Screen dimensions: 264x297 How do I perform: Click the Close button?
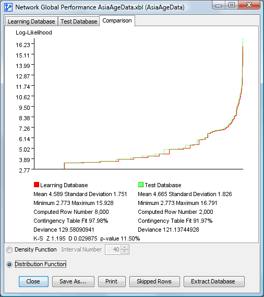pos(33,281)
